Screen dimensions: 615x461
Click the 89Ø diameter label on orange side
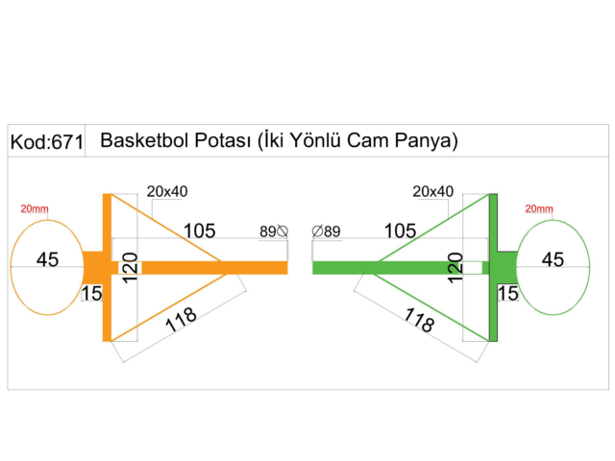pyautogui.click(x=274, y=231)
